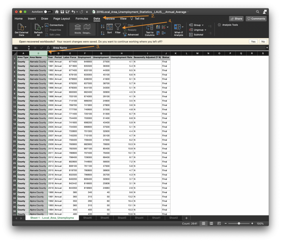The height and width of the screenshot is (242, 281).
Task: Click the Filter funnel icon
Action: pyautogui.click(x=117, y=27)
